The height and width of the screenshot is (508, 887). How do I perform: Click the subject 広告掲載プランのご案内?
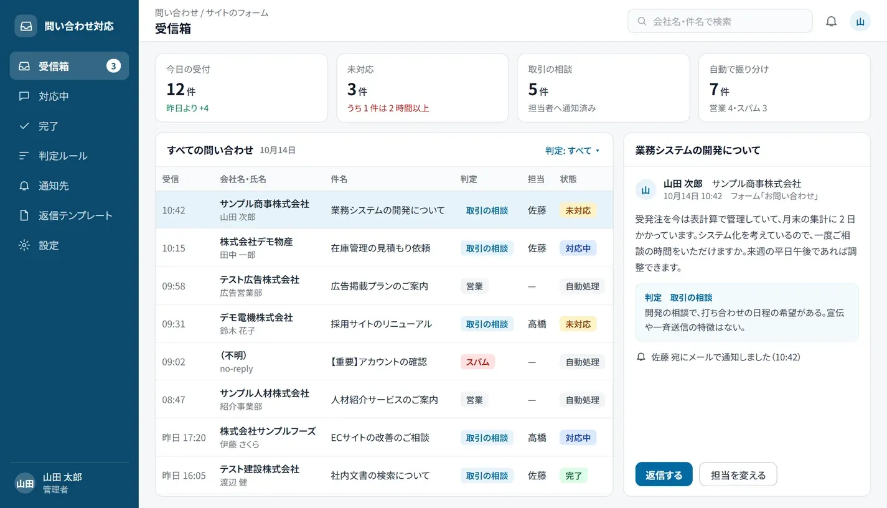point(379,286)
